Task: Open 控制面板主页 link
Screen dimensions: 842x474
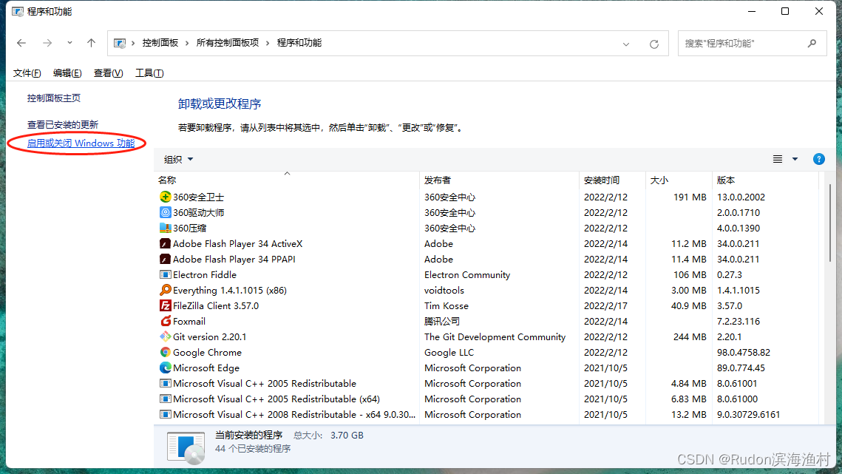Action: [x=54, y=98]
